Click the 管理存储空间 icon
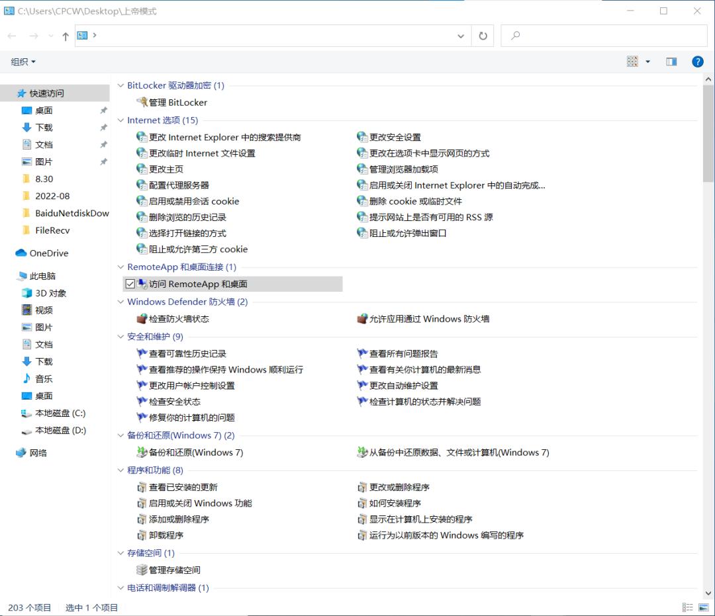 click(x=142, y=570)
